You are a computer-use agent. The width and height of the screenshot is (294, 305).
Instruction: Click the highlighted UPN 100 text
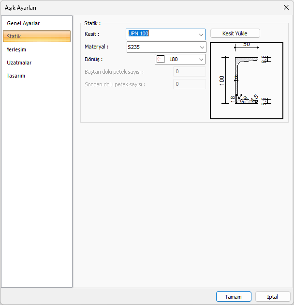[x=138, y=34]
